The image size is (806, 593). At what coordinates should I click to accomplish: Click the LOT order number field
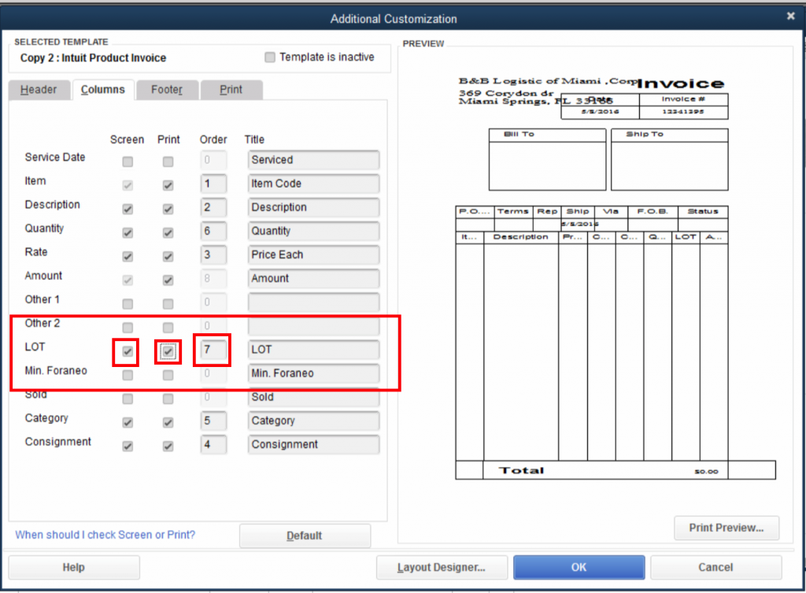coord(213,350)
